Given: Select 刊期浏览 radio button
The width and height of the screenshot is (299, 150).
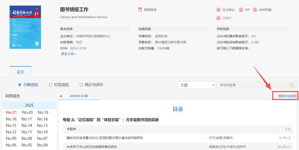Looking at the screenshot, I should pos(20,85).
